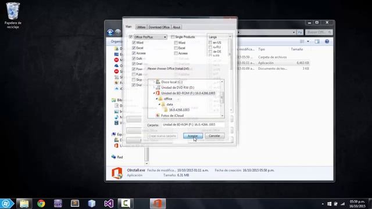Enable the Single Products checkbox

pos(173,37)
